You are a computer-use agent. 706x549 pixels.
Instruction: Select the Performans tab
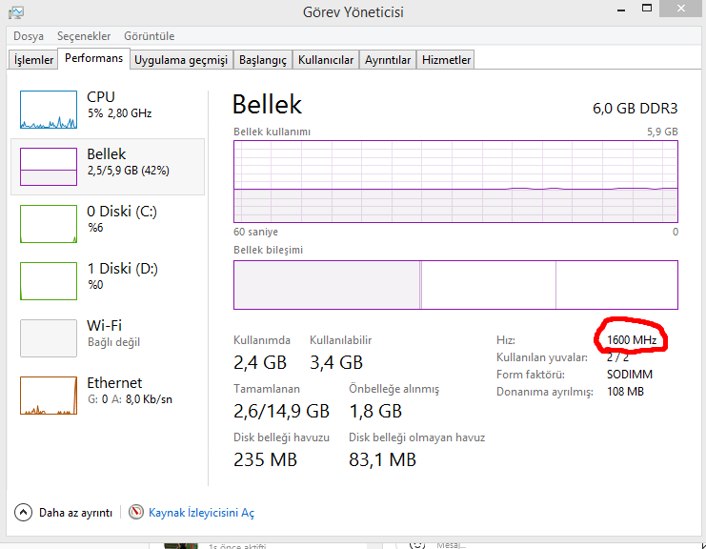93,58
